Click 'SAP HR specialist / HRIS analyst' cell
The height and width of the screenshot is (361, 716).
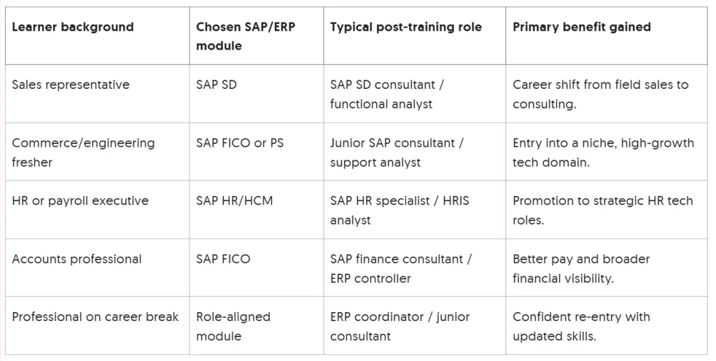pyautogui.click(x=399, y=210)
